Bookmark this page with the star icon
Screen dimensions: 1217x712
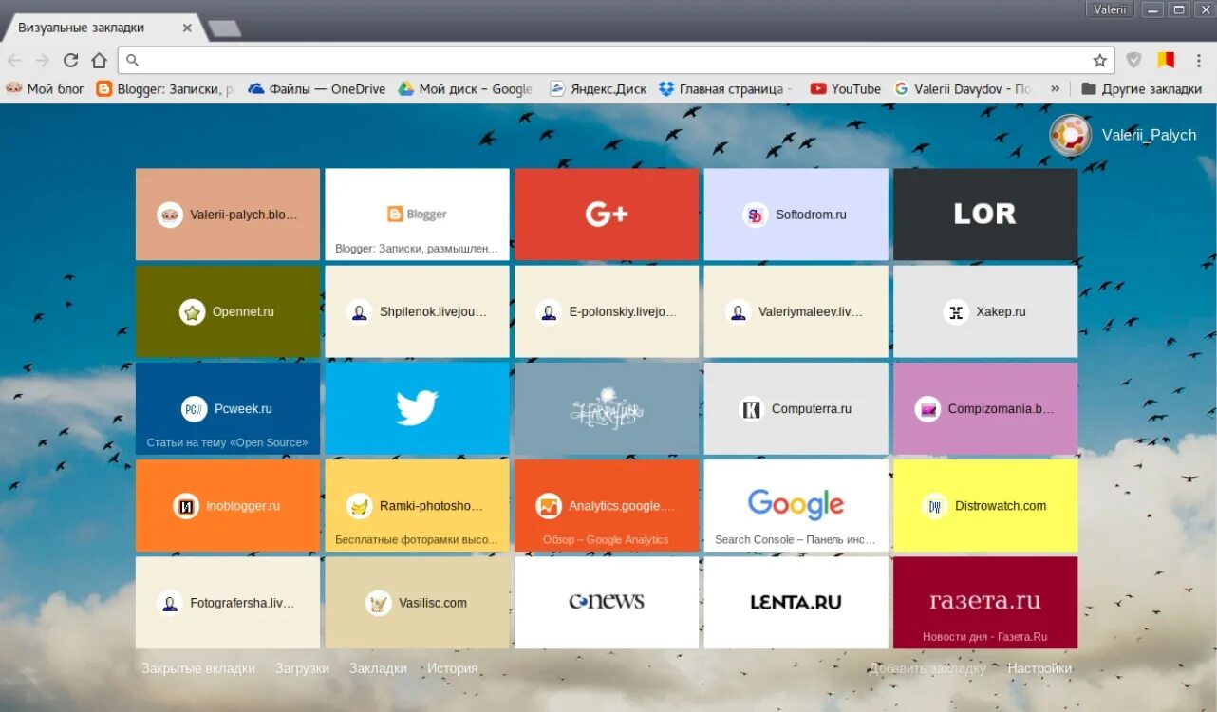tap(1100, 60)
